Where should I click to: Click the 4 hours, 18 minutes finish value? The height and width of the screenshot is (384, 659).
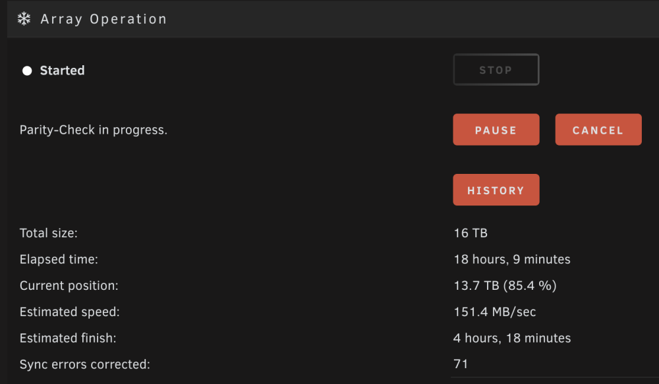click(x=512, y=338)
